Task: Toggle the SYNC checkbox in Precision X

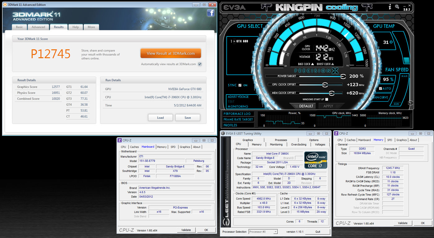Action: coord(240,85)
